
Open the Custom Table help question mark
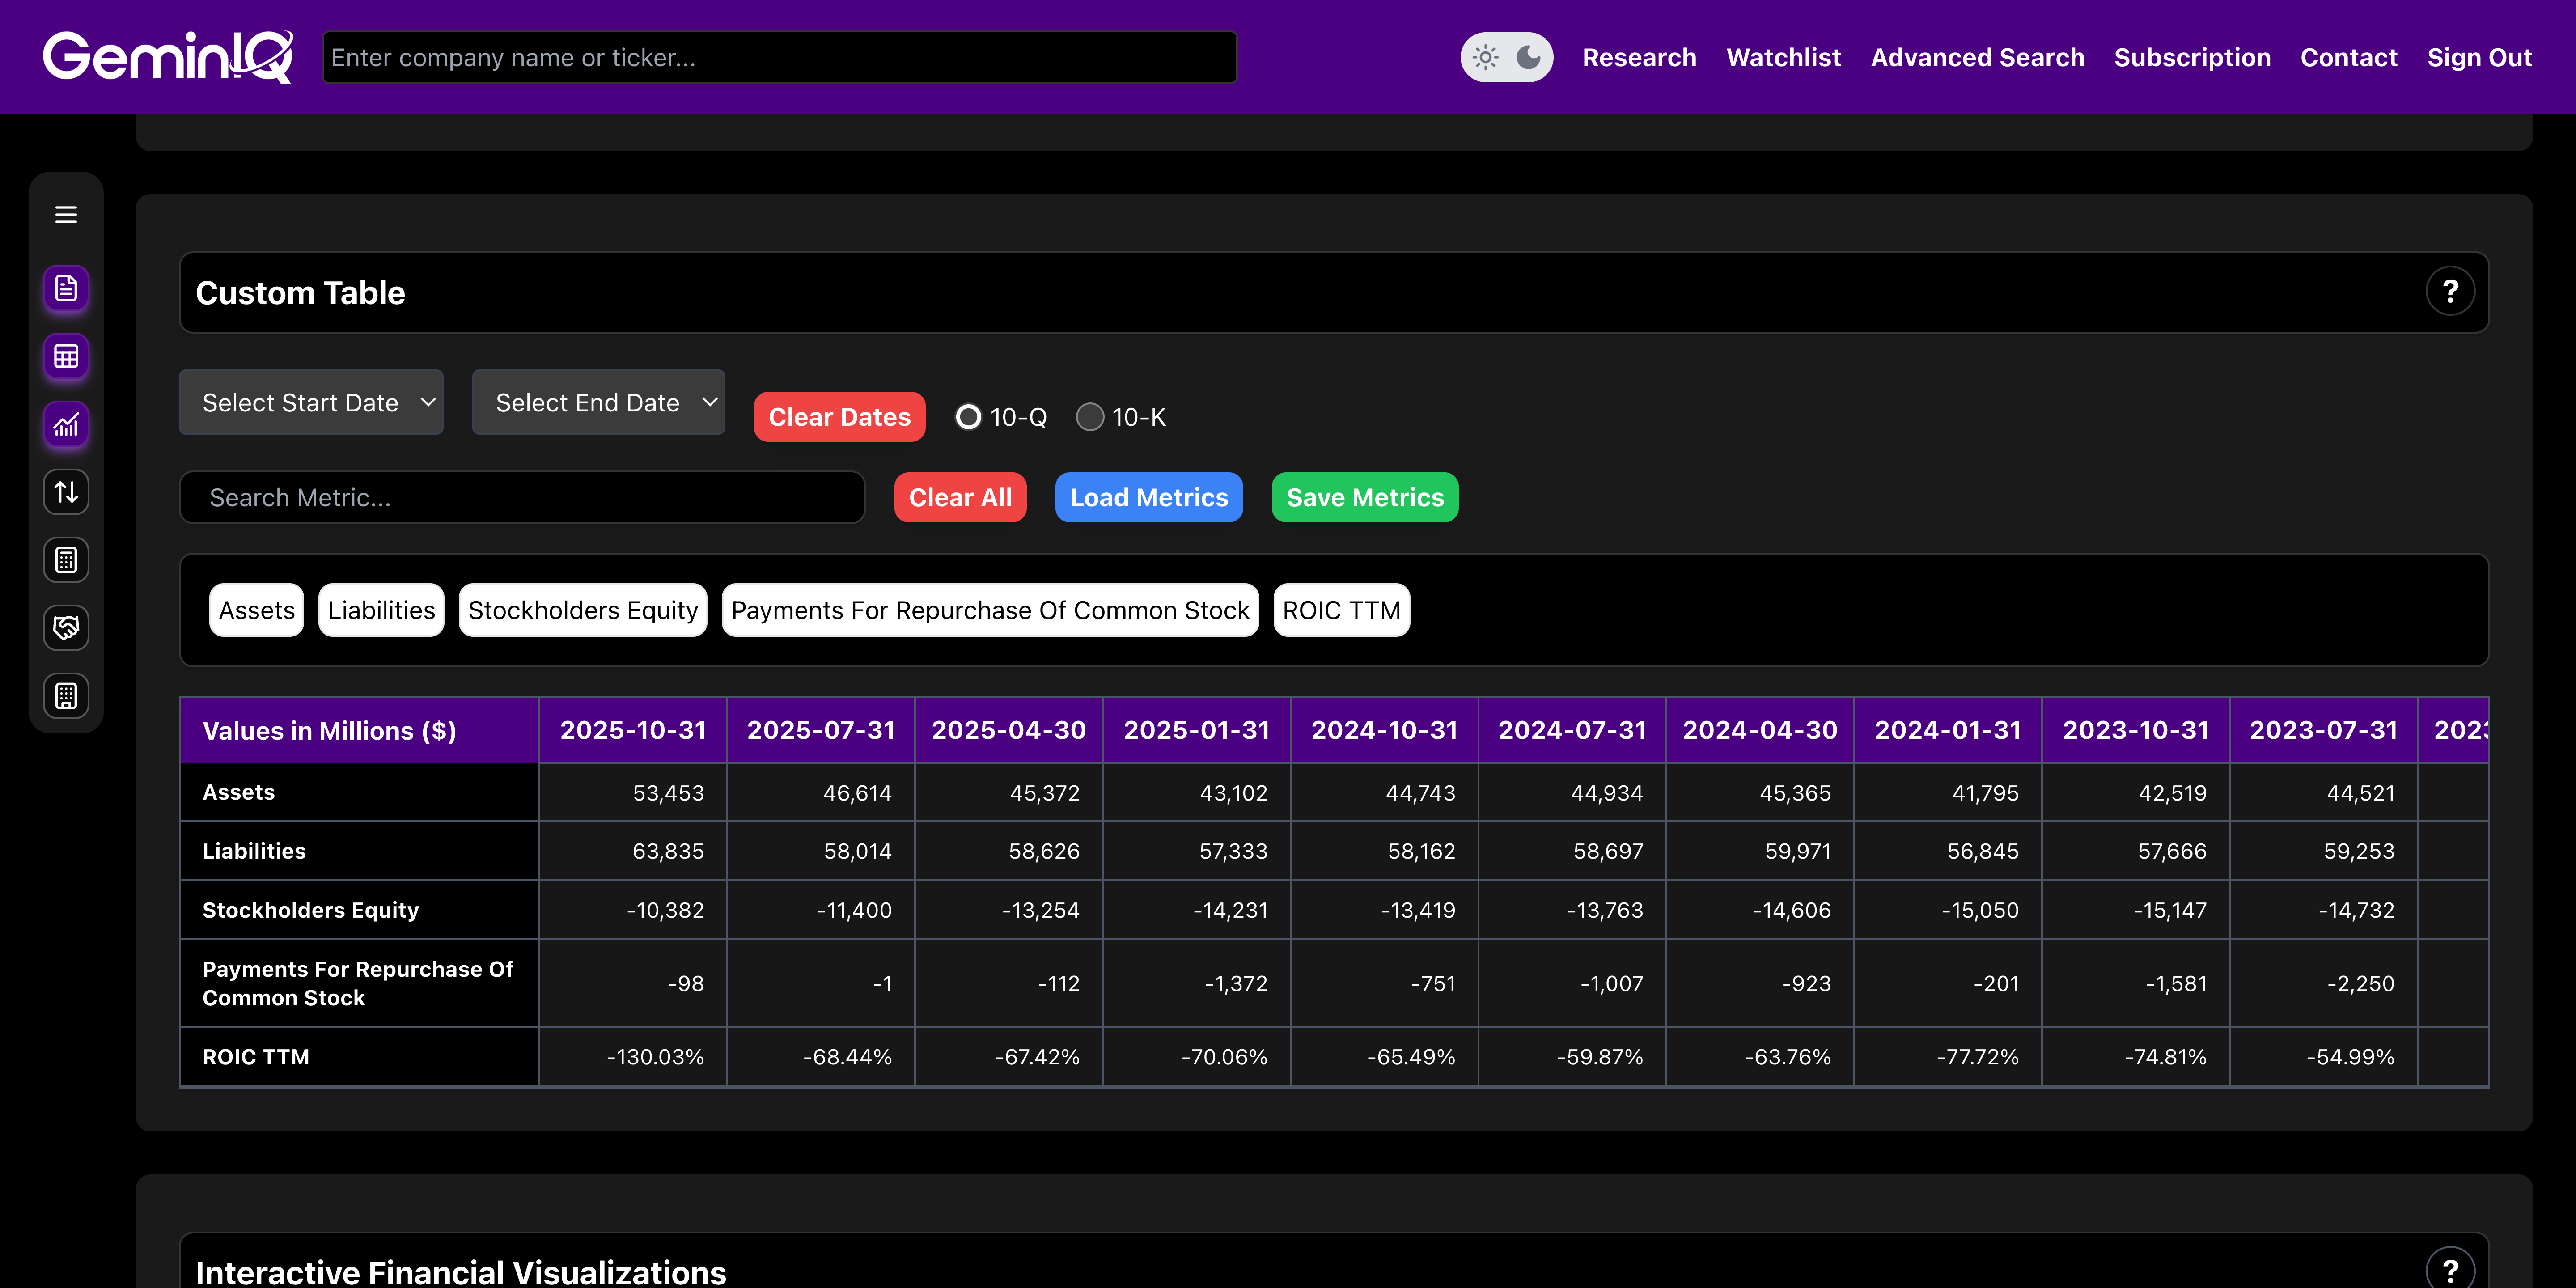[2449, 292]
